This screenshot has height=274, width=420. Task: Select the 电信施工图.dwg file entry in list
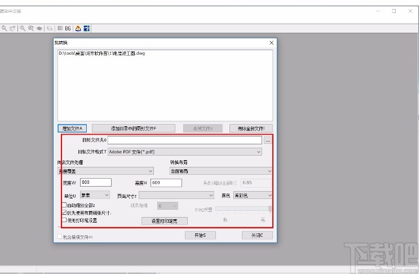click(102, 54)
